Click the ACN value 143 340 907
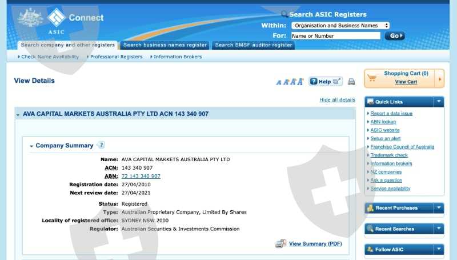 (x=137, y=168)
